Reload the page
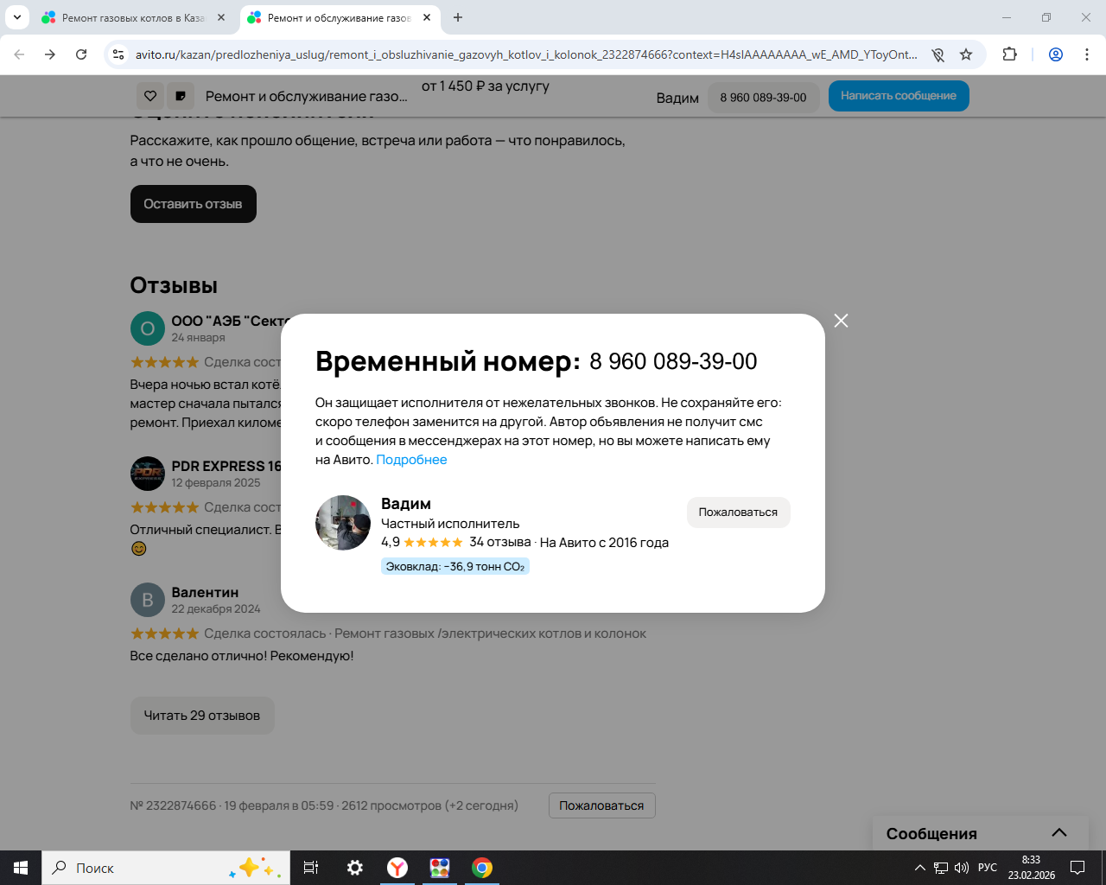Image resolution: width=1106 pixels, height=885 pixels. (81, 54)
